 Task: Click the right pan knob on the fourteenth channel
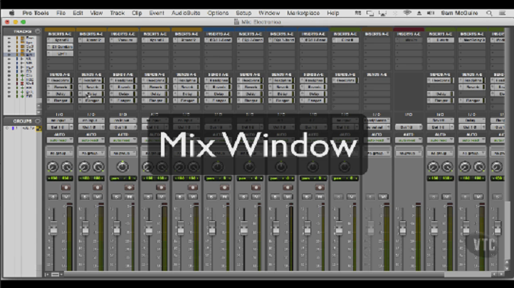tap(479, 167)
